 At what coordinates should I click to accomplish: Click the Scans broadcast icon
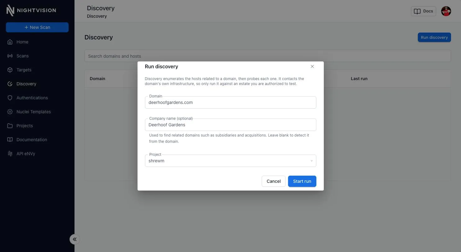click(10, 56)
